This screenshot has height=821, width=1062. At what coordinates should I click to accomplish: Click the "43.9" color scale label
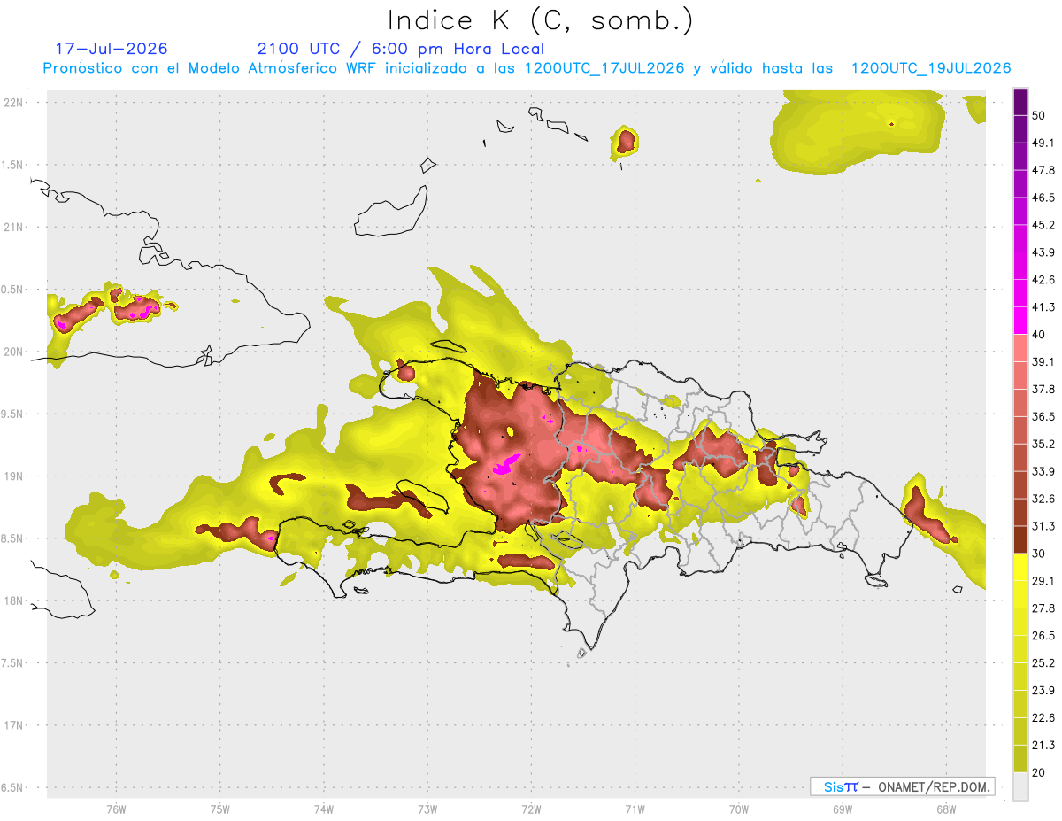click(x=1044, y=252)
